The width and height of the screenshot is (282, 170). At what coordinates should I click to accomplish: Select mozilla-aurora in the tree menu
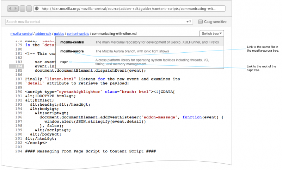click(140, 51)
